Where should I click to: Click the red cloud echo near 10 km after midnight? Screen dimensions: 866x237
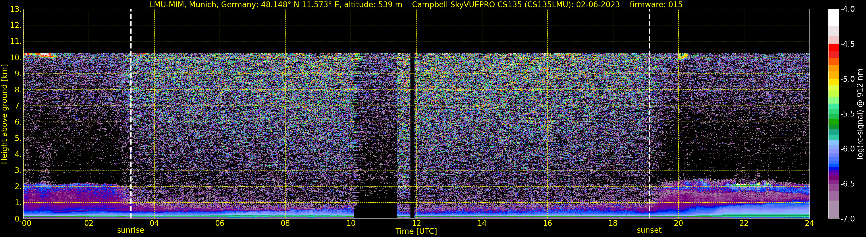click(40, 55)
